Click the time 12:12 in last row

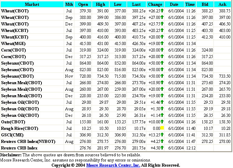click(191, 148)
